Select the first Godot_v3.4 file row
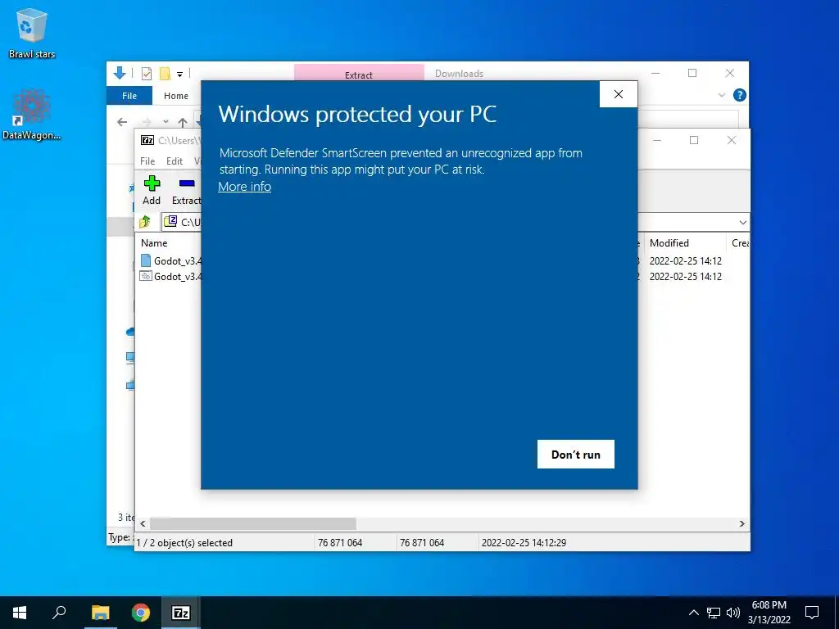This screenshot has width=839, height=629. tap(170, 261)
